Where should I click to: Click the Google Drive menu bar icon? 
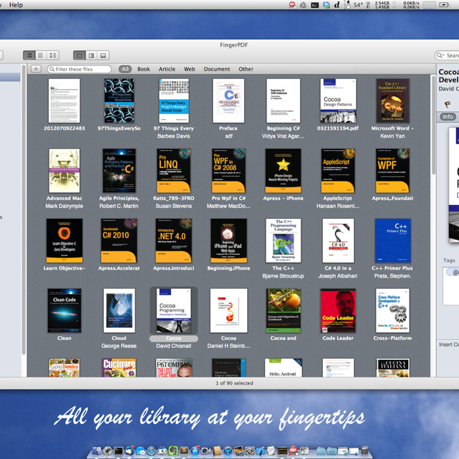point(303,5)
